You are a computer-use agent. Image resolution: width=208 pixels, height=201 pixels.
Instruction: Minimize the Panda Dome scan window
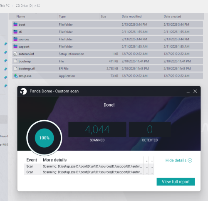tap(188, 92)
